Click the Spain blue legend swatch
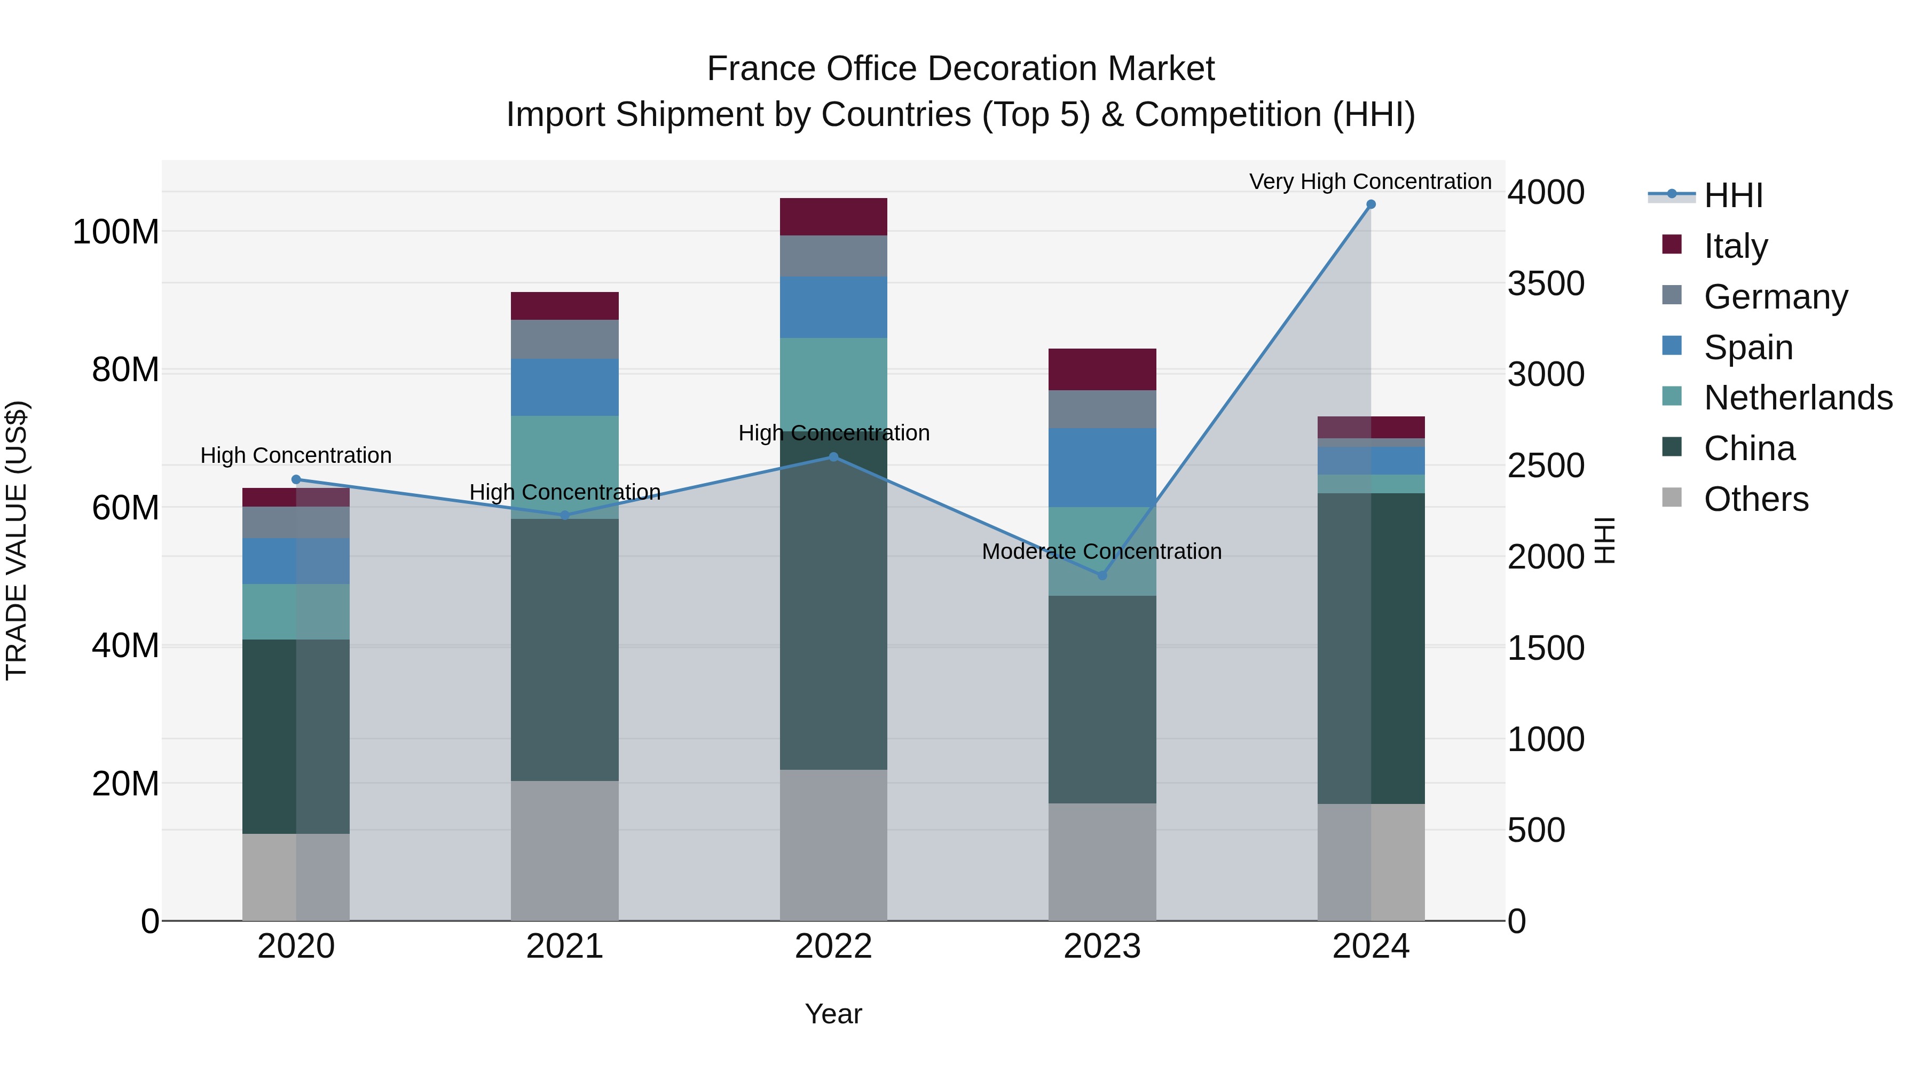This screenshot has width=1922, height=1081. tap(1672, 345)
